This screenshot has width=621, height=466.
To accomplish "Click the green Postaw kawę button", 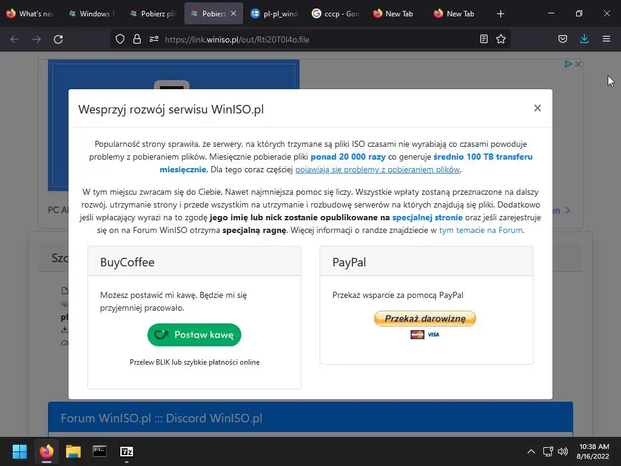I will tap(194, 335).
